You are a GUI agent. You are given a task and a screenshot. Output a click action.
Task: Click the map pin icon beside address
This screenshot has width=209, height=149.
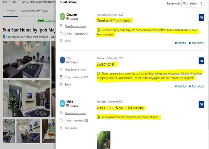[4, 37]
